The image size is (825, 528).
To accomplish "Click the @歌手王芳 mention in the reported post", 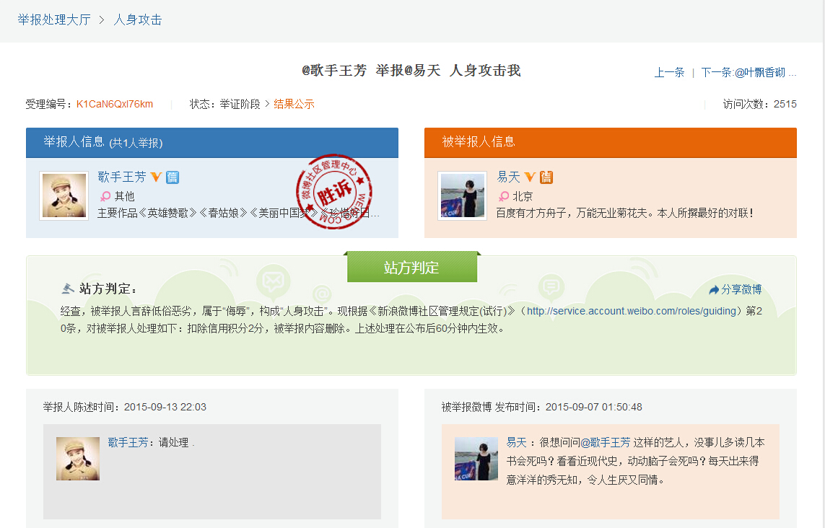I will [x=605, y=442].
